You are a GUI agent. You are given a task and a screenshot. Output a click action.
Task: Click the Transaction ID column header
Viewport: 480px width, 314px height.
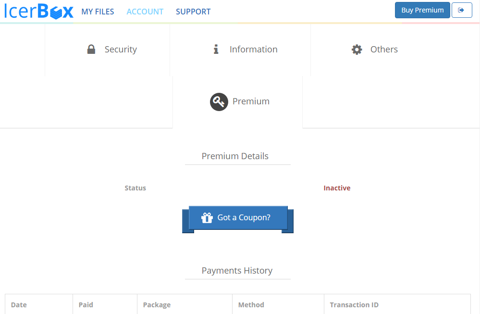(x=354, y=305)
